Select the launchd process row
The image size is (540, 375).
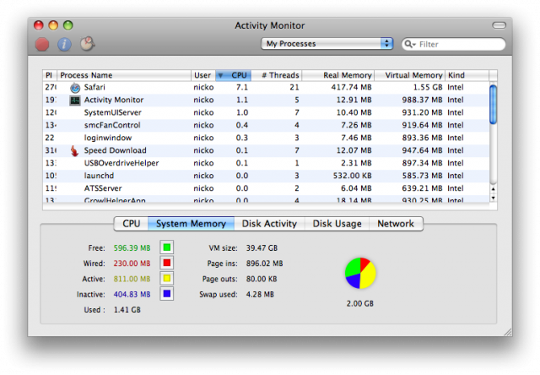pos(266,176)
